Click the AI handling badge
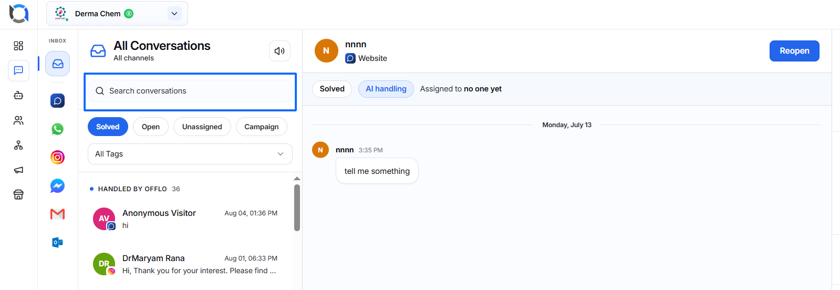The image size is (840, 290). click(x=386, y=89)
